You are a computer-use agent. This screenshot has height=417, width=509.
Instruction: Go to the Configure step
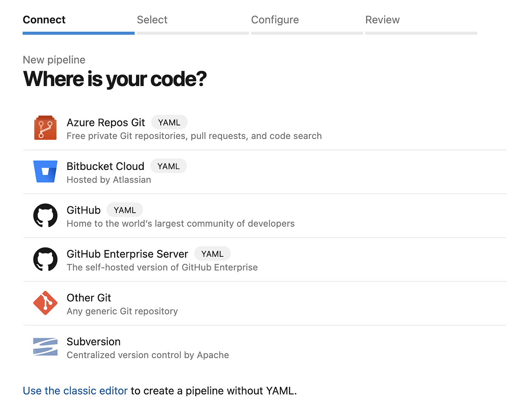point(275,19)
